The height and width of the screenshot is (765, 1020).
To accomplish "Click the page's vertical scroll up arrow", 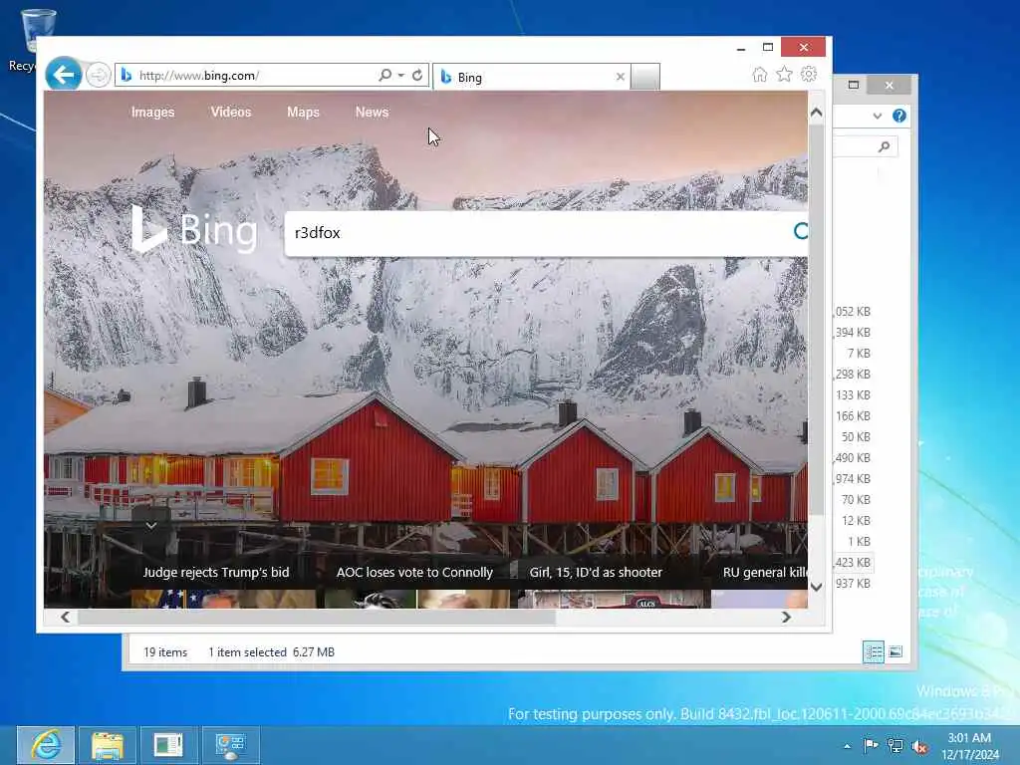I will click(x=817, y=113).
